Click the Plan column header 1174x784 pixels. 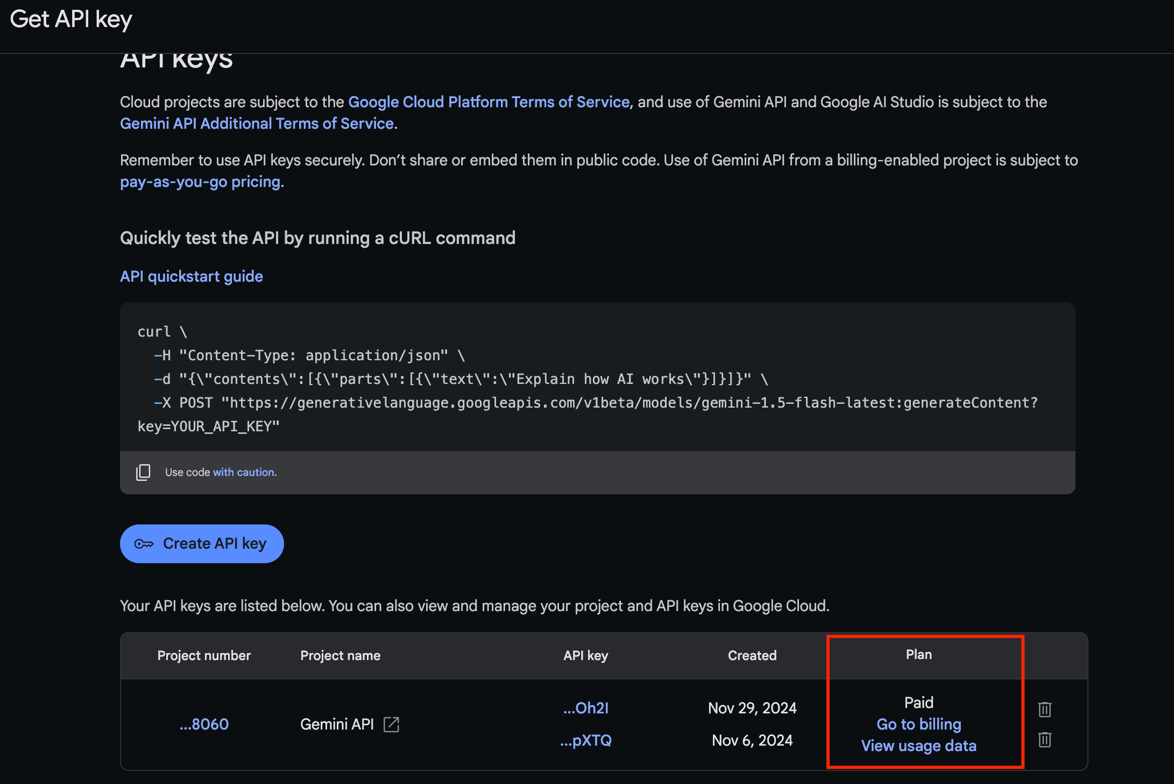point(919,654)
